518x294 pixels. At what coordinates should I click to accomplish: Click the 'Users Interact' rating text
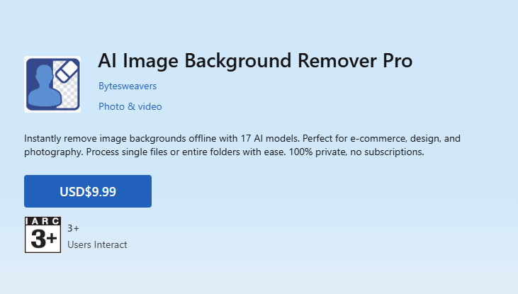click(x=97, y=245)
